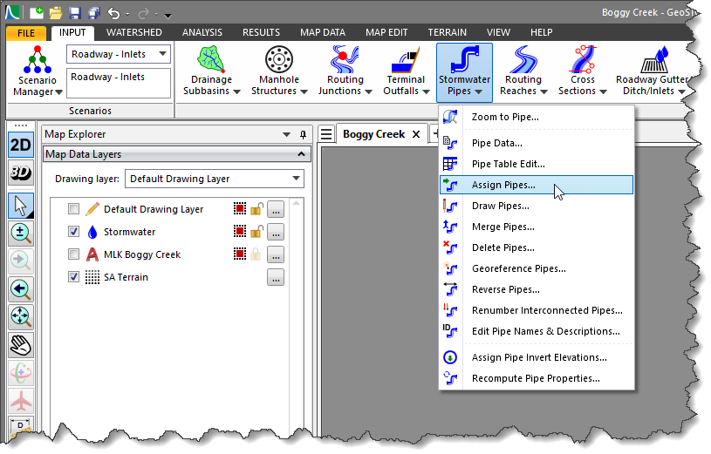
Task: Activate the Select arrow tool
Action: click(x=20, y=206)
